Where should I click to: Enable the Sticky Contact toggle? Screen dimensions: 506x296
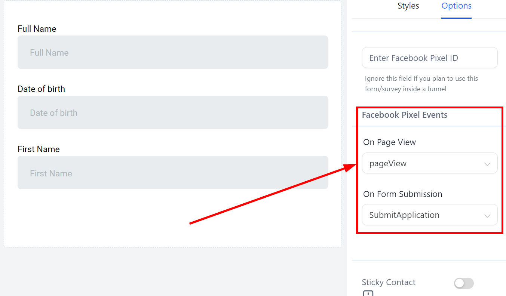[x=464, y=283]
